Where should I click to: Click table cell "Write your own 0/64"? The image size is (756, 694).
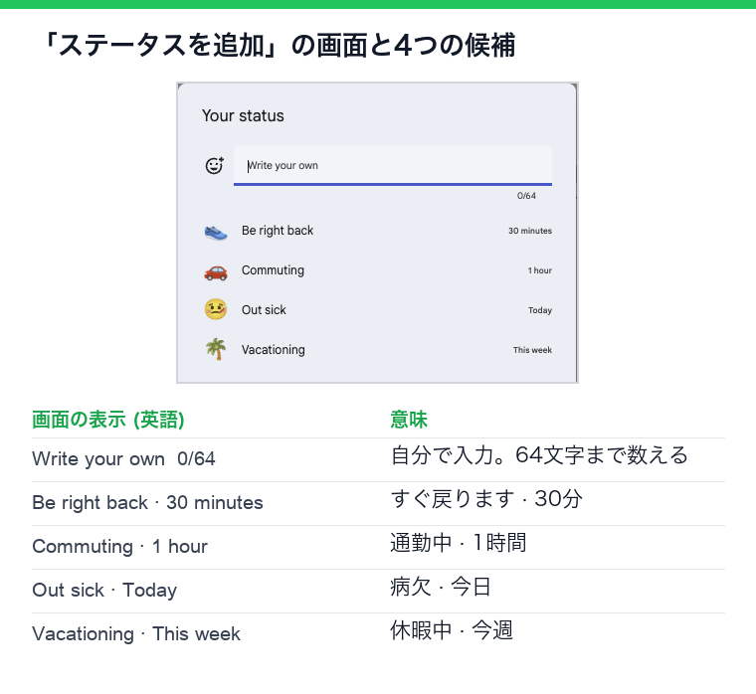click(x=123, y=458)
